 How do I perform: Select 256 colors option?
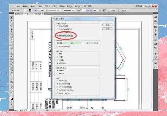[57, 60]
